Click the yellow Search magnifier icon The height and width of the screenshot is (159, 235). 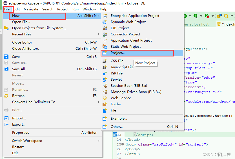click(x=226, y=16)
